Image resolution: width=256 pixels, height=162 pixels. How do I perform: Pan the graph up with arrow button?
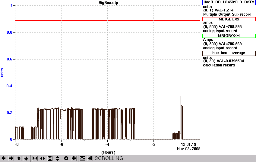pos(19,158)
